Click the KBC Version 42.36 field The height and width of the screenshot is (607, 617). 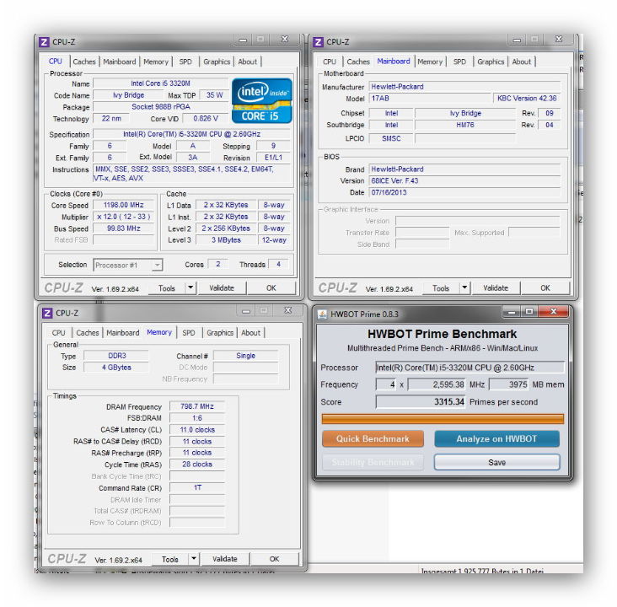coord(527,98)
